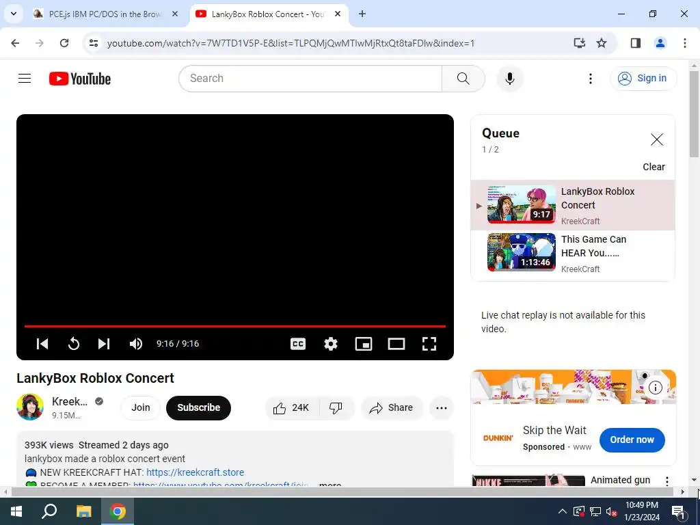Skip to the next video
The height and width of the screenshot is (525, 700).
[104, 344]
